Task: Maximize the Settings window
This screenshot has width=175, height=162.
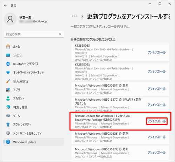Action: click(160, 4)
